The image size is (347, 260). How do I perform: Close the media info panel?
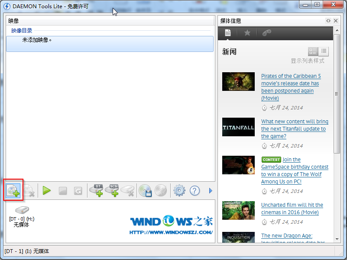coord(336,21)
